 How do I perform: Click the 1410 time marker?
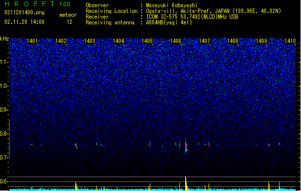coord(290,41)
